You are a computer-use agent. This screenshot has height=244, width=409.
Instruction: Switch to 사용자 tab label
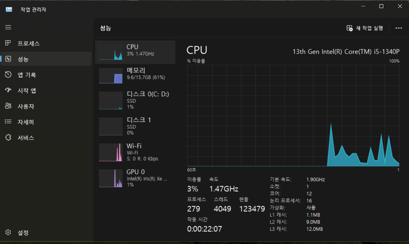pos(26,106)
